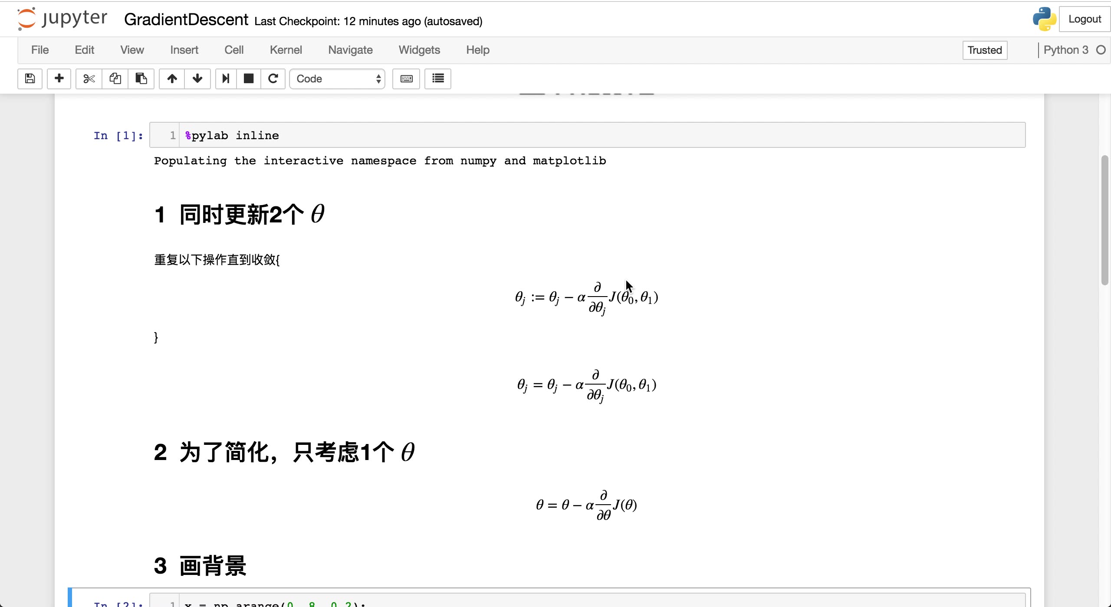Click heading 3 画背景
Viewport: 1111px width, 607px height.
200,566
